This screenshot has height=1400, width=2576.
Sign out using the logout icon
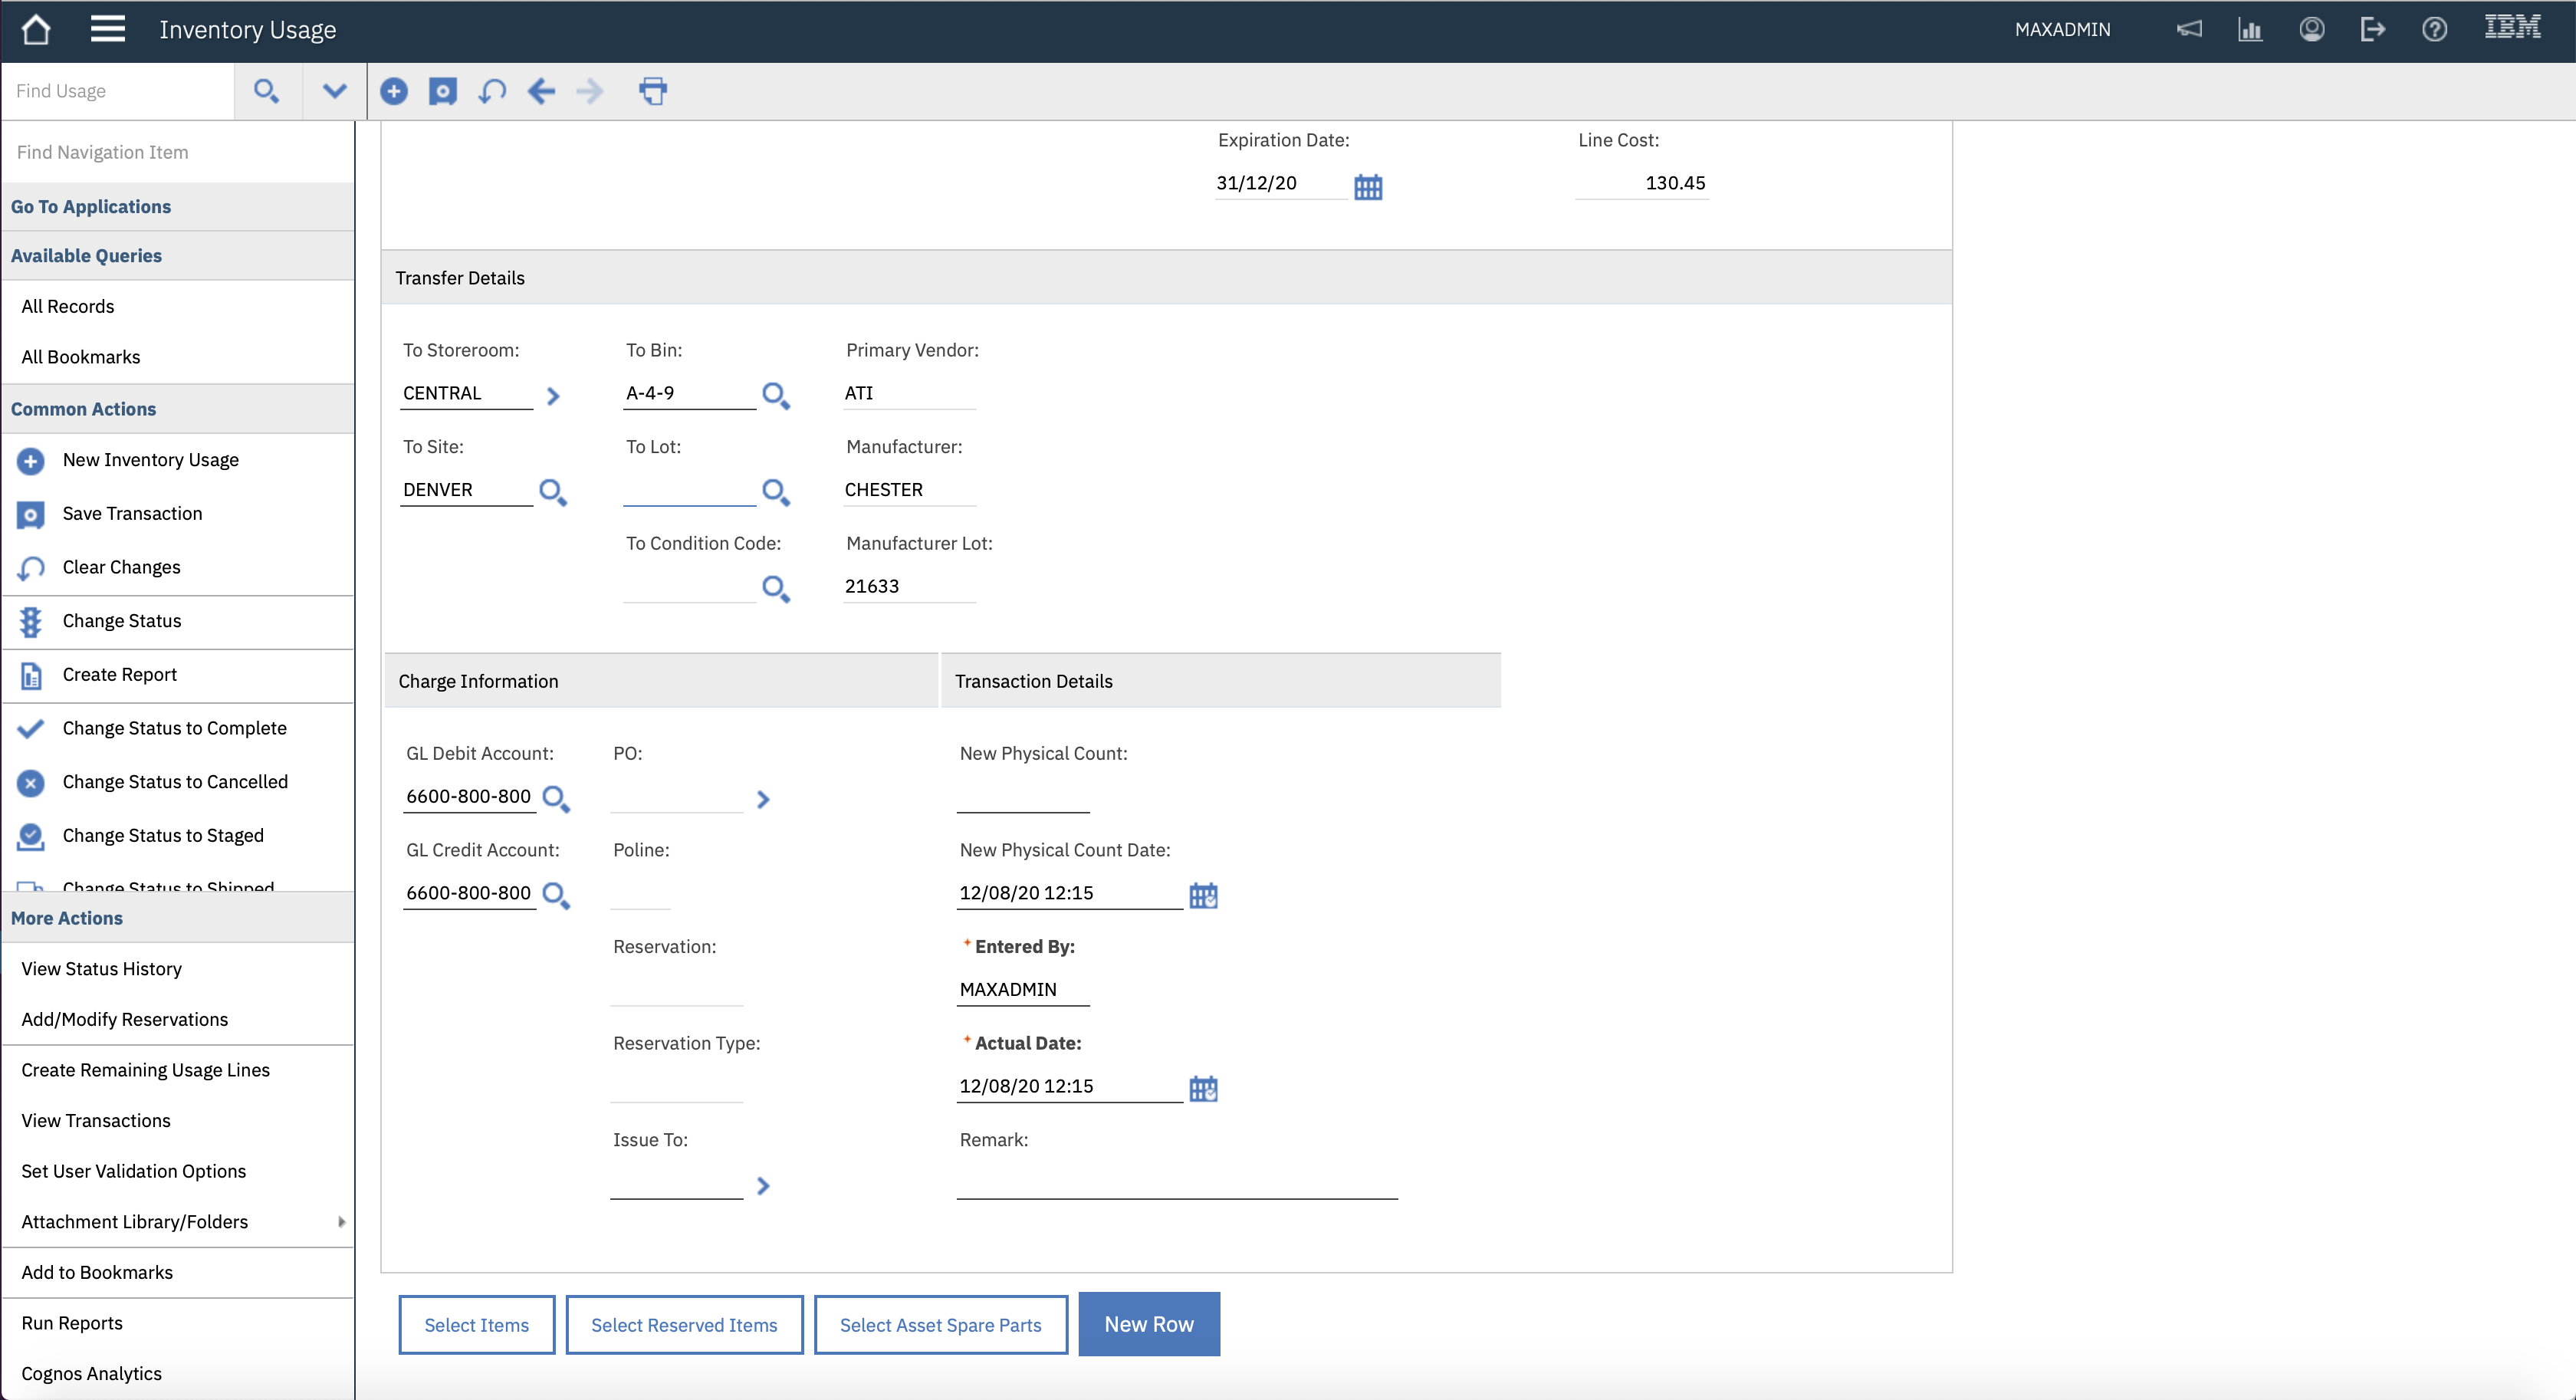2373,29
